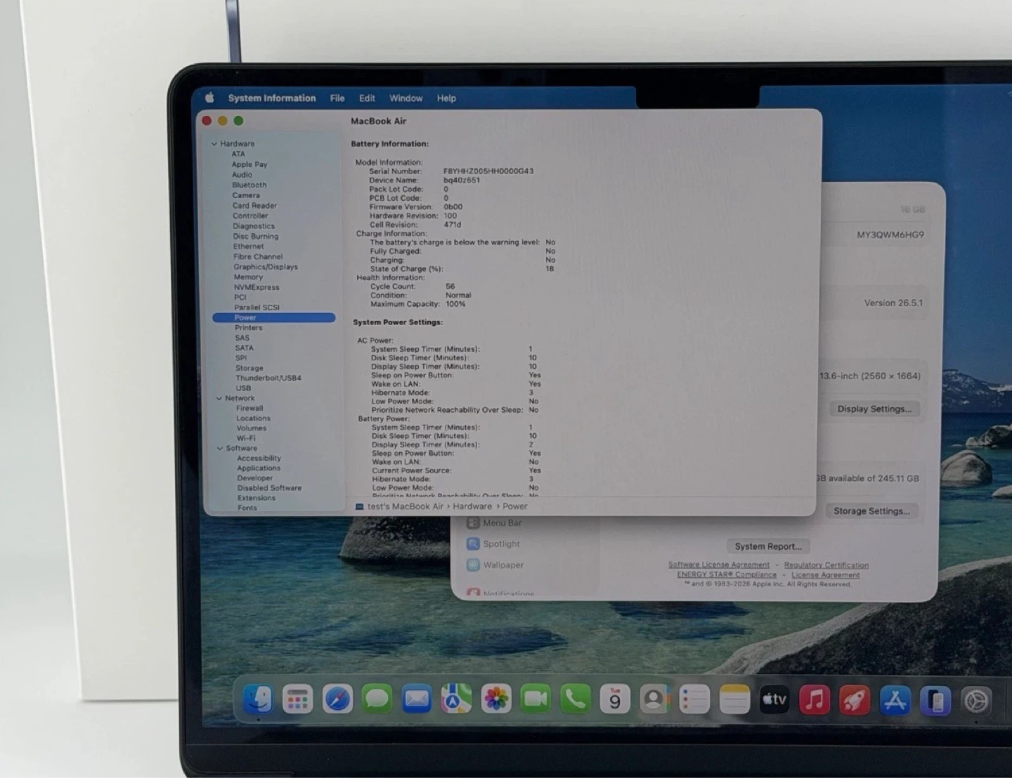Open the Apple menu
This screenshot has height=778, width=1012.
coord(209,98)
